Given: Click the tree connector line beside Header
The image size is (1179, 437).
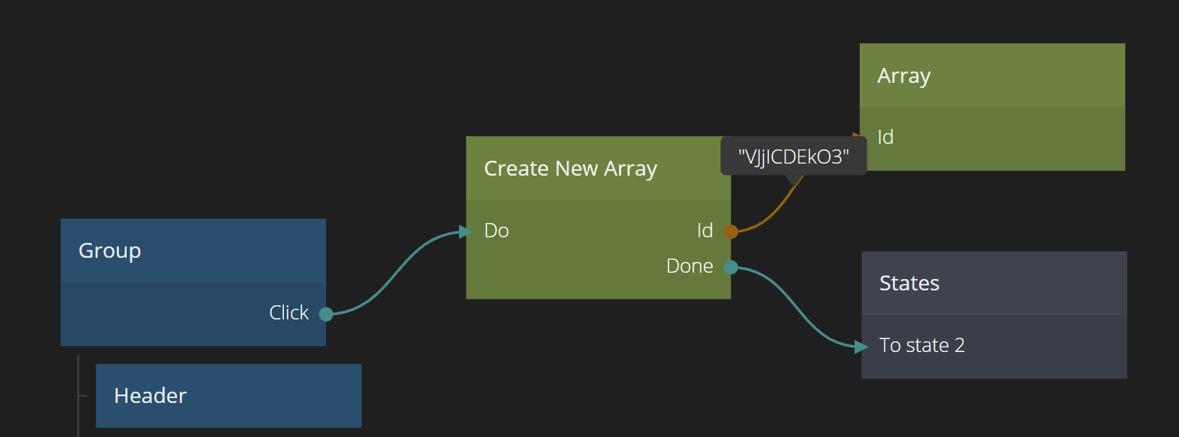Looking at the screenshot, I should tap(79, 395).
